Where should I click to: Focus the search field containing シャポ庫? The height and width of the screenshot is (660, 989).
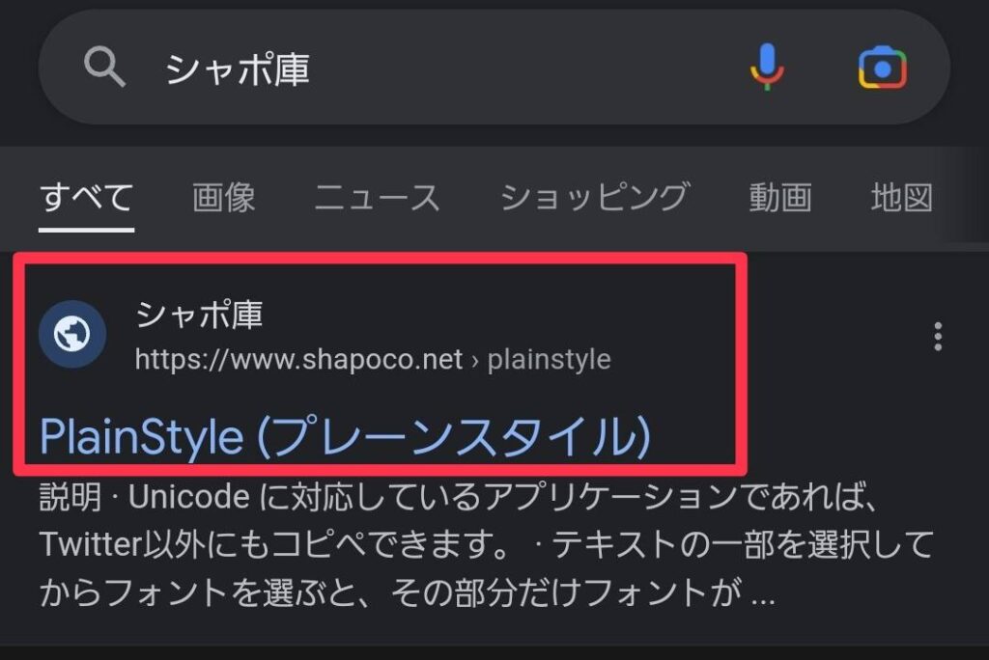tap(494, 67)
